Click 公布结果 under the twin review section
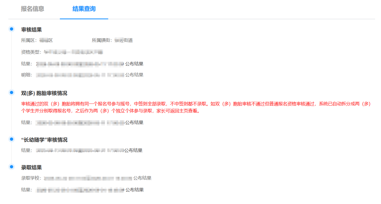 (134, 123)
